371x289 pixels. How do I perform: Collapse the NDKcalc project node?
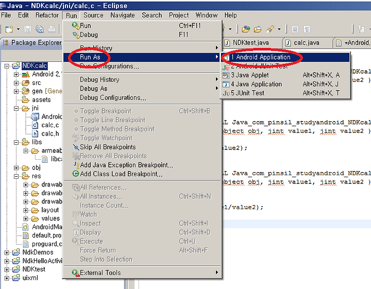(x=7, y=66)
